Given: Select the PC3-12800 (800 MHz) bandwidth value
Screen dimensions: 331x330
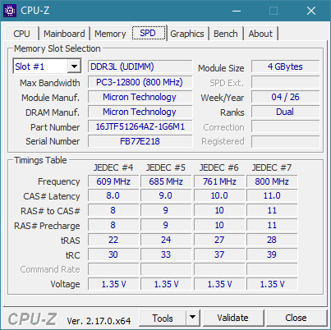Looking at the screenshot, I should pyautogui.click(x=140, y=82).
